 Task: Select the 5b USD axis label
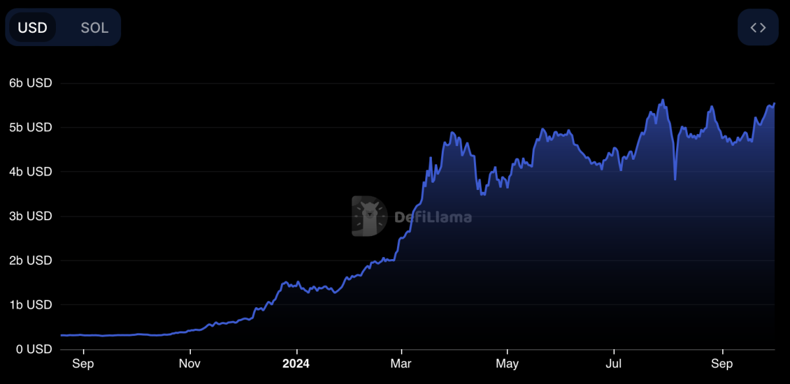tap(30, 128)
